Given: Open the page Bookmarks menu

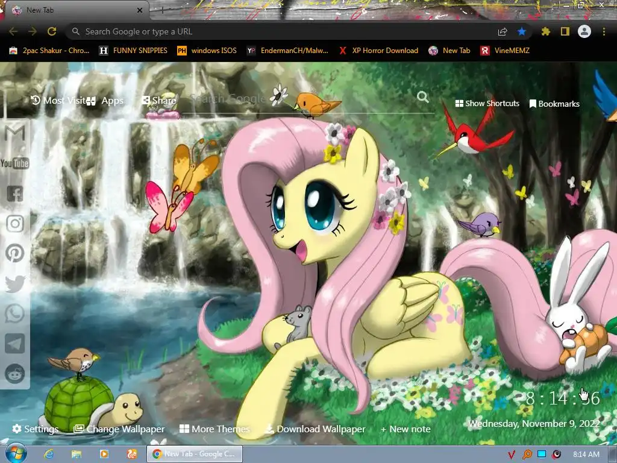Looking at the screenshot, I should pyautogui.click(x=554, y=104).
